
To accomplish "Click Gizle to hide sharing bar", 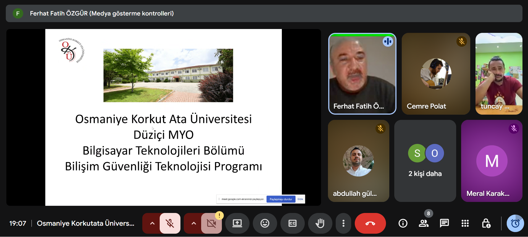I will (x=300, y=199).
